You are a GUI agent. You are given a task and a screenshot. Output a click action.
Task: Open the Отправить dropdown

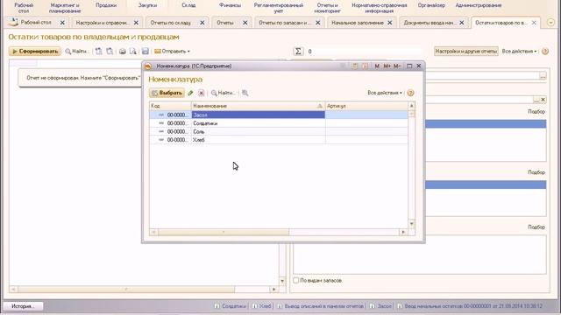point(172,52)
